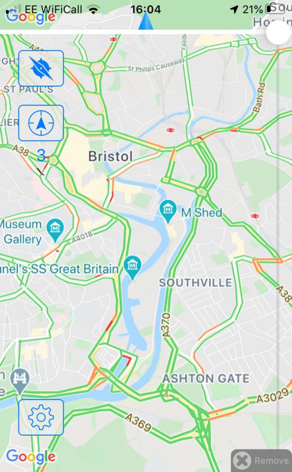Tap the crossed-out compass button
The height and width of the screenshot is (472, 292).
pos(41,68)
